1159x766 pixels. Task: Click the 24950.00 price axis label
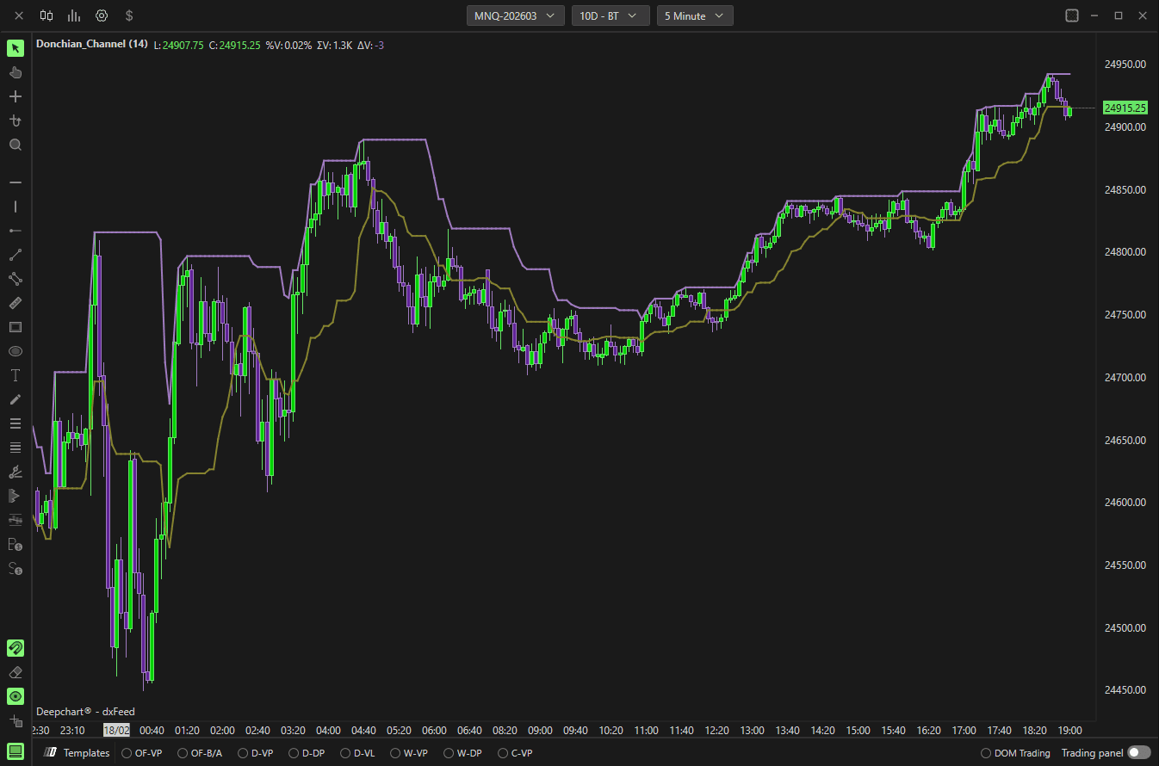click(1125, 64)
